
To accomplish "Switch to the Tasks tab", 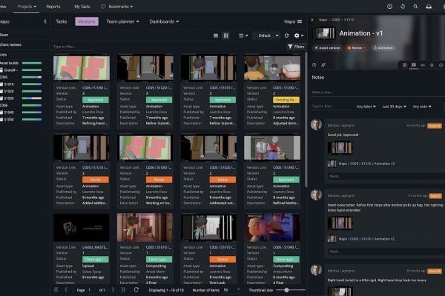I will tap(61, 21).
